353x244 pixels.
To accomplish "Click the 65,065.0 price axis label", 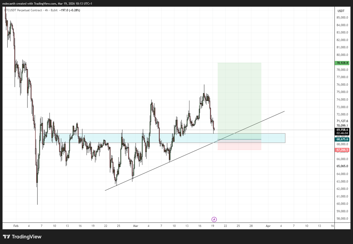I will (x=342, y=166).
